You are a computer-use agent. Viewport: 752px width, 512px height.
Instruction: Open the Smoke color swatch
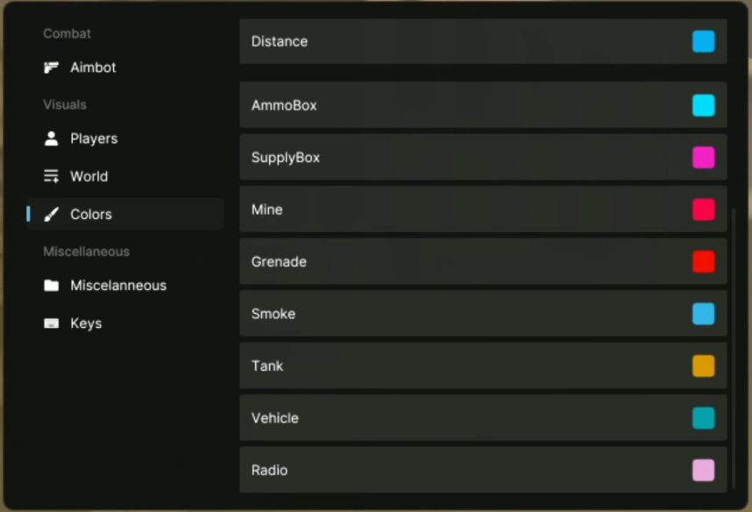703,314
